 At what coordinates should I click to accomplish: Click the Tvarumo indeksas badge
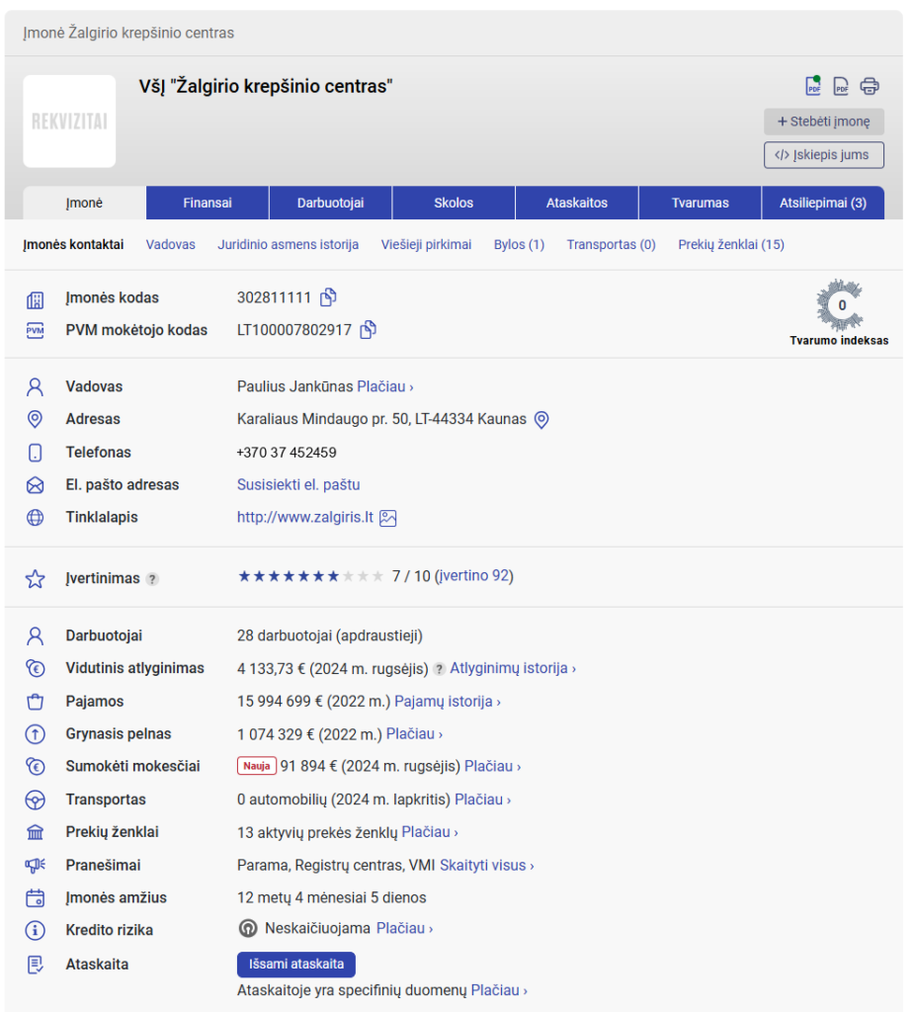point(839,313)
